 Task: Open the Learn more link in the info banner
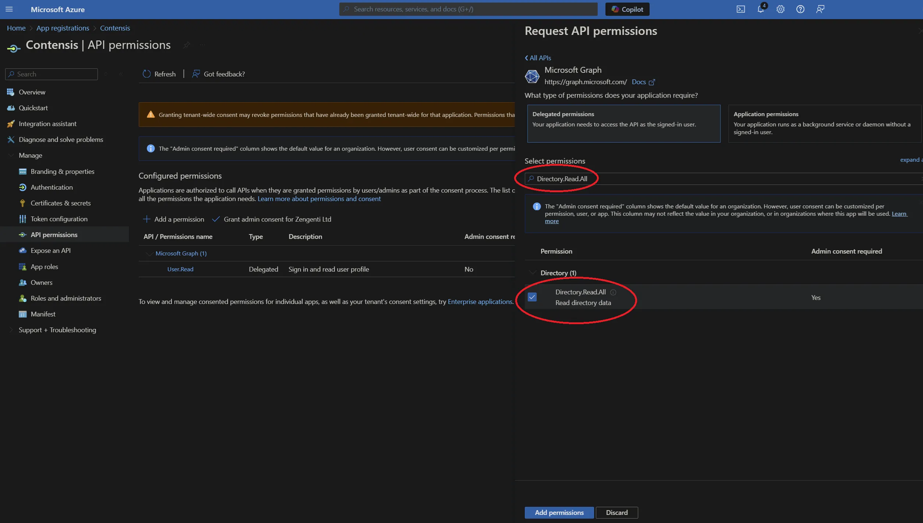tap(899, 214)
